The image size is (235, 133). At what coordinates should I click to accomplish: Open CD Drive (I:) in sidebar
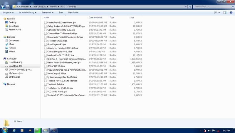coord(14,77)
